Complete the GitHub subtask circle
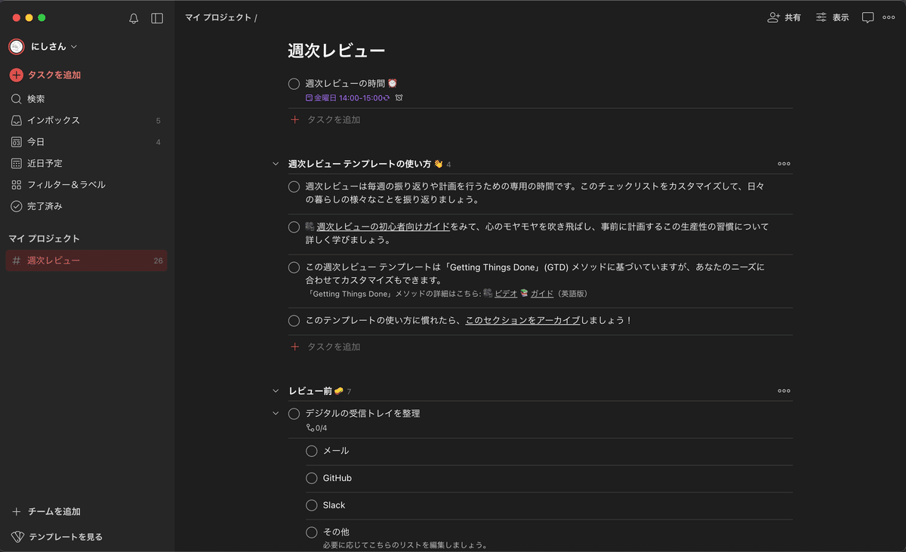The width and height of the screenshot is (906, 552). [311, 478]
